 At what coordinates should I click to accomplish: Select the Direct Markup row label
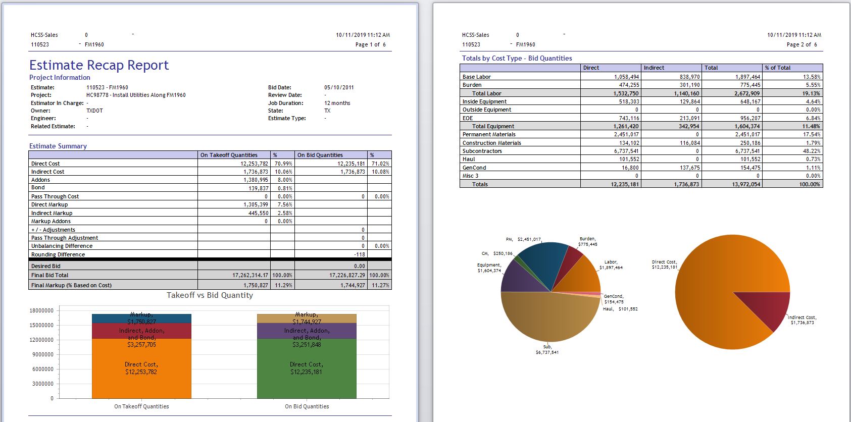pos(49,204)
